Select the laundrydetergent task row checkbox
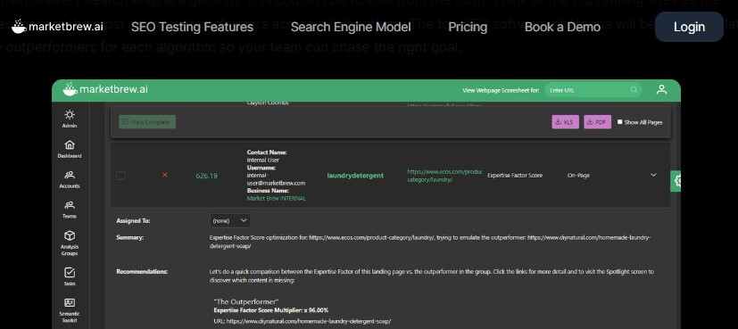 [120, 176]
